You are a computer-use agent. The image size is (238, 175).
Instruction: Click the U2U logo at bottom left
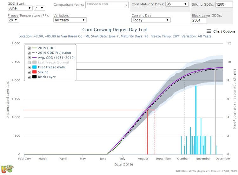(x=7, y=169)
